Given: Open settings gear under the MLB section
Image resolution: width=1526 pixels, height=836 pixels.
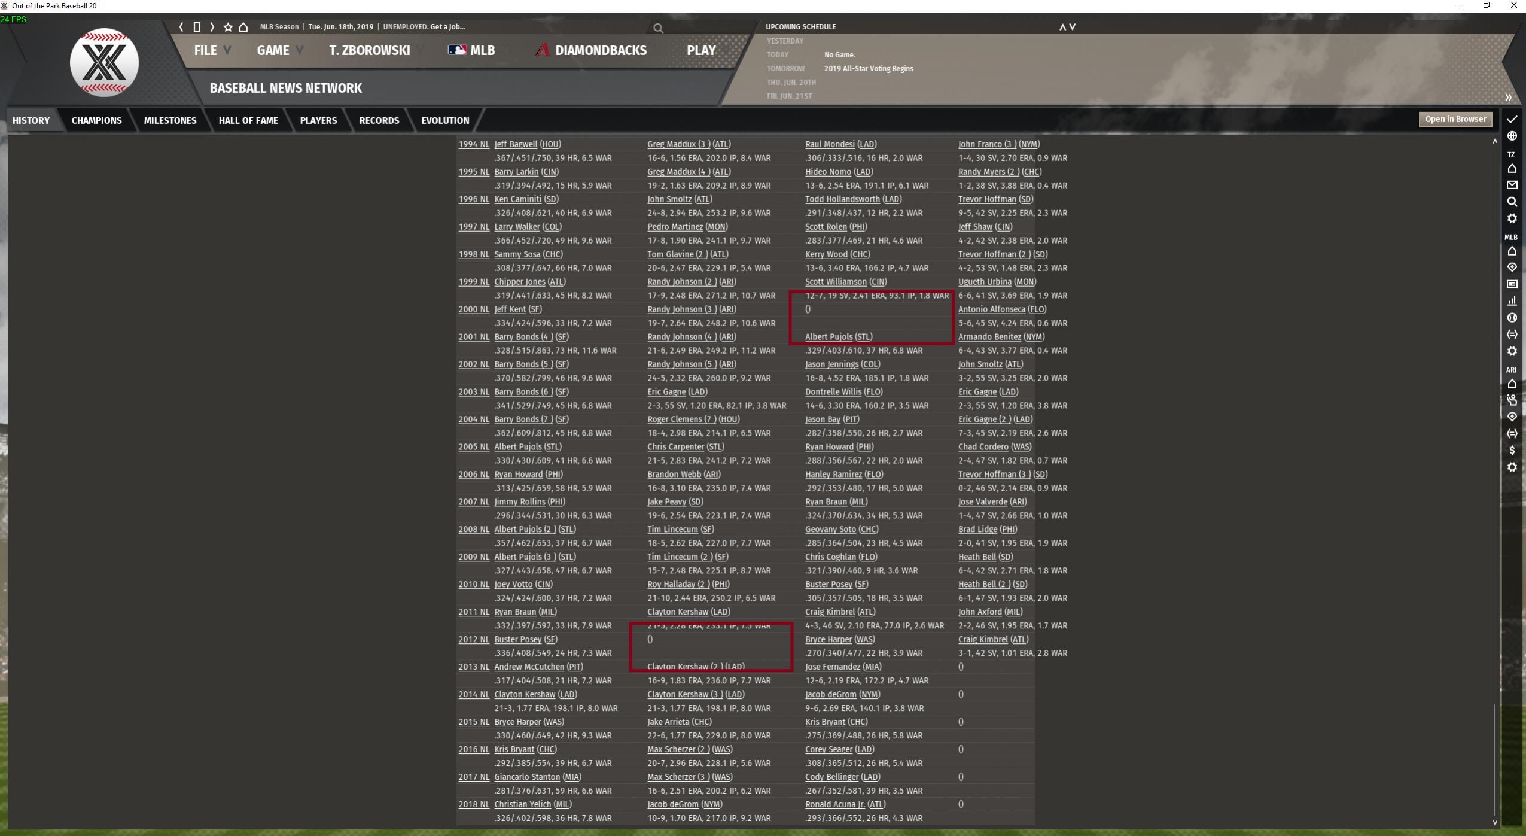Looking at the screenshot, I should pos(1512,351).
